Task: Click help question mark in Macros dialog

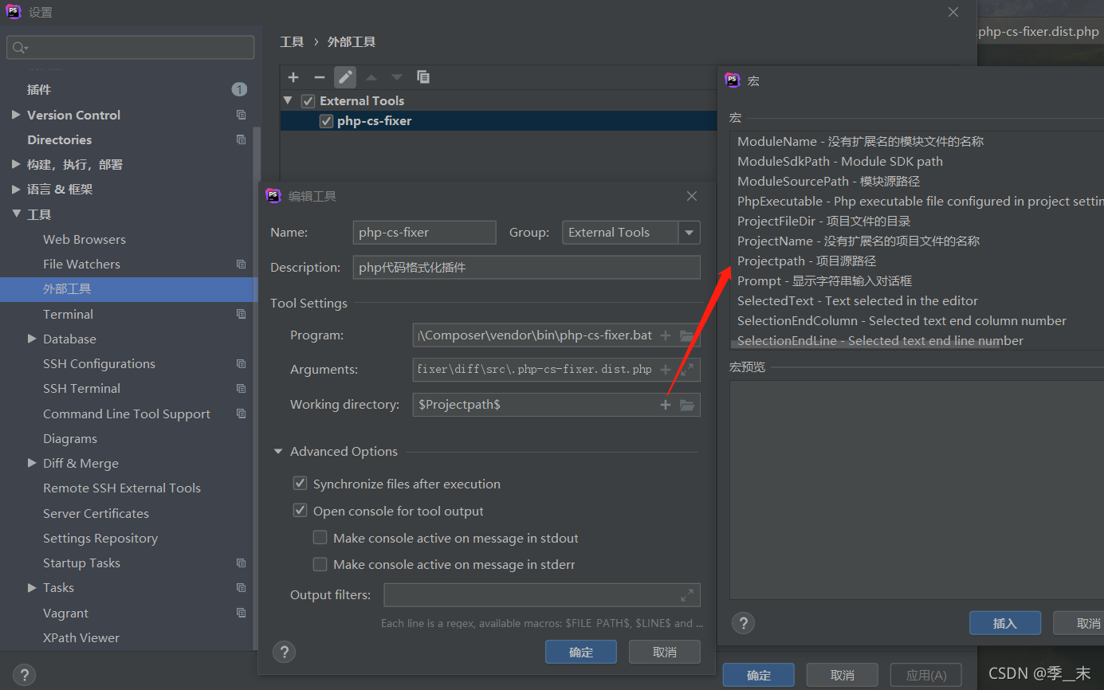Action: tap(743, 623)
